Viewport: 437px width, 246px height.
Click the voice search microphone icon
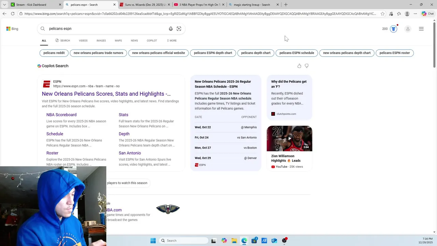click(171, 29)
